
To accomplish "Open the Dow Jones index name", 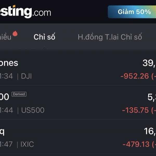I will (x=9, y=63).
